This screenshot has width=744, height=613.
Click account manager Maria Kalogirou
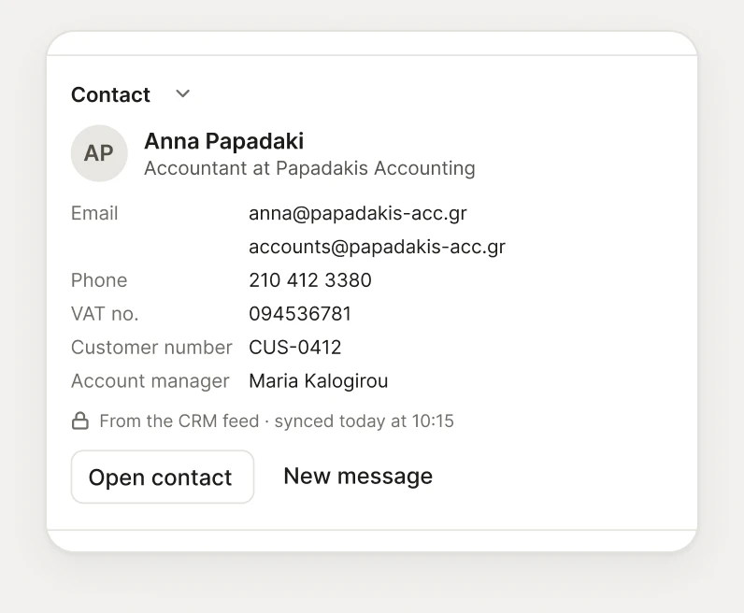pyautogui.click(x=319, y=381)
